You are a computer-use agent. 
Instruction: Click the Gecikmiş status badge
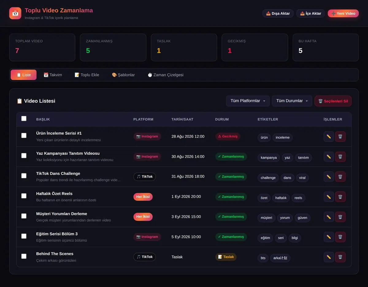point(228,136)
